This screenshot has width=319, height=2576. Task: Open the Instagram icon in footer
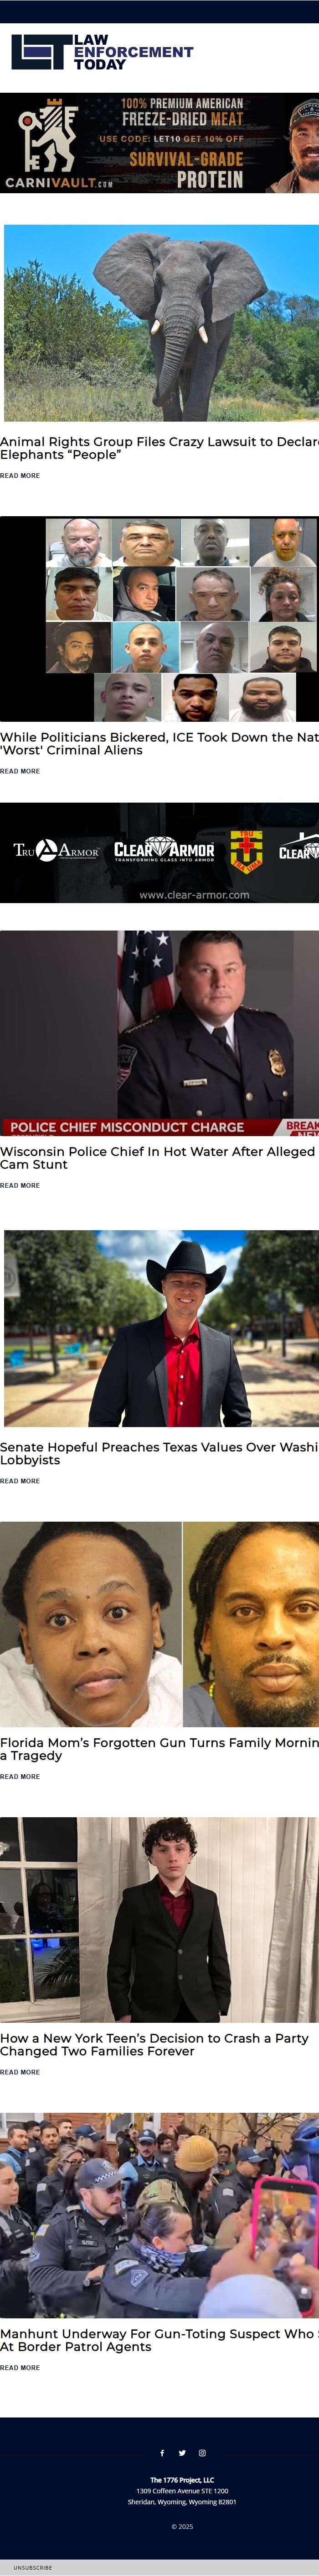201,2452
